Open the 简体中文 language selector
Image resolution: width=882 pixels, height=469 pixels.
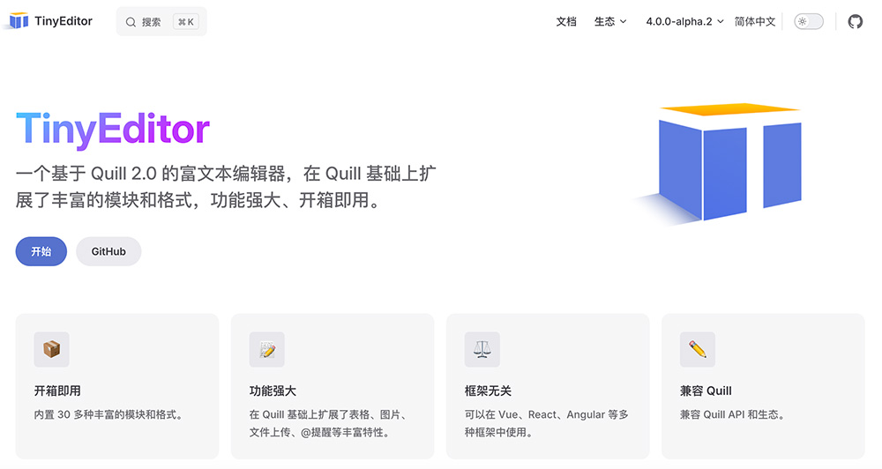click(755, 21)
